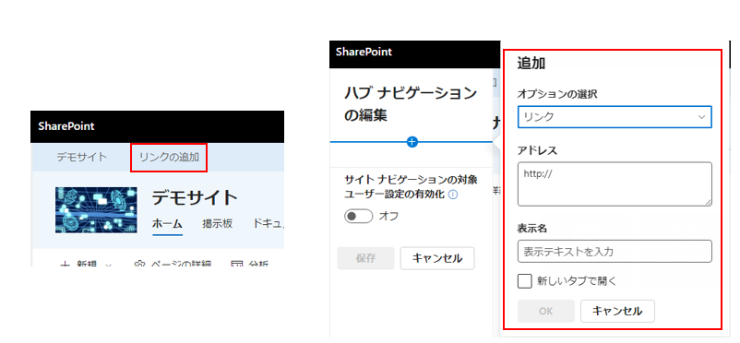Viewport: 740px width, 343px height.
Task: Click リンクの追加 in hub navigation
Action: pyautogui.click(x=169, y=157)
